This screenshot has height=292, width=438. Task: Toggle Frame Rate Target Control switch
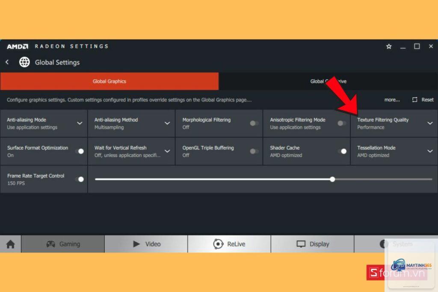point(80,179)
